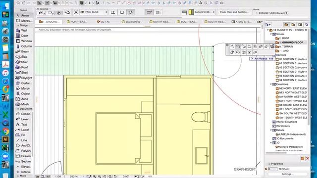The image size is (317, 178).
Task: Activate the Label tool
Action: (x=23, y=130)
